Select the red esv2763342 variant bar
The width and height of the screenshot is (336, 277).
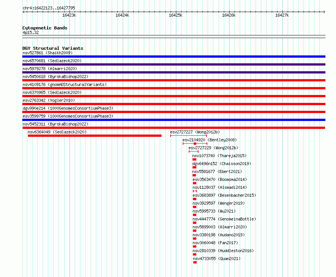(174, 104)
